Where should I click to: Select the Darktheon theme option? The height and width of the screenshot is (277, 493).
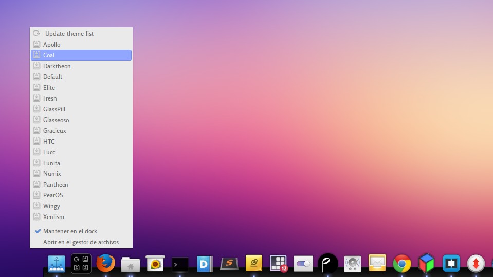pos(57,66)
